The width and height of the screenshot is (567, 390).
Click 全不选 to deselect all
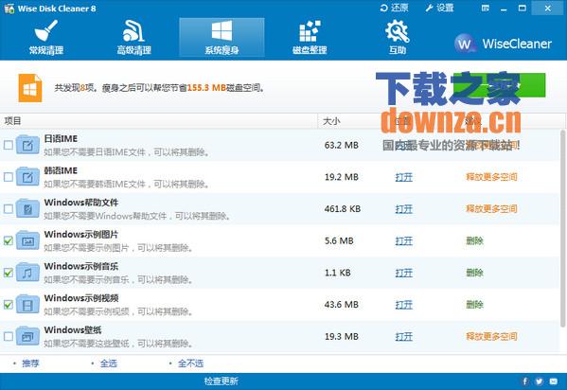click(190, 363)
